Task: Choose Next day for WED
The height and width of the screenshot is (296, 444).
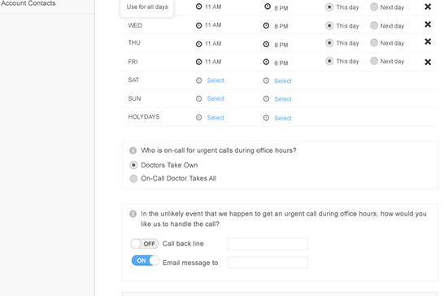Action: click(x=374, y=26)
